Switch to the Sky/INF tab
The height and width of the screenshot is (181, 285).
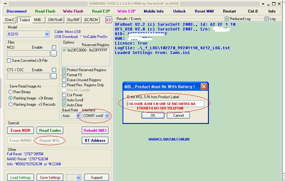73,20
